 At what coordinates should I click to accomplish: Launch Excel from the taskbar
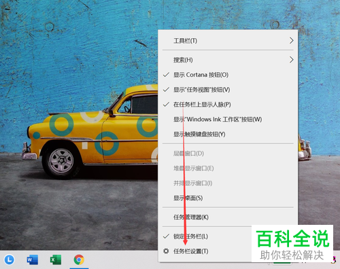tap(56, 259)
